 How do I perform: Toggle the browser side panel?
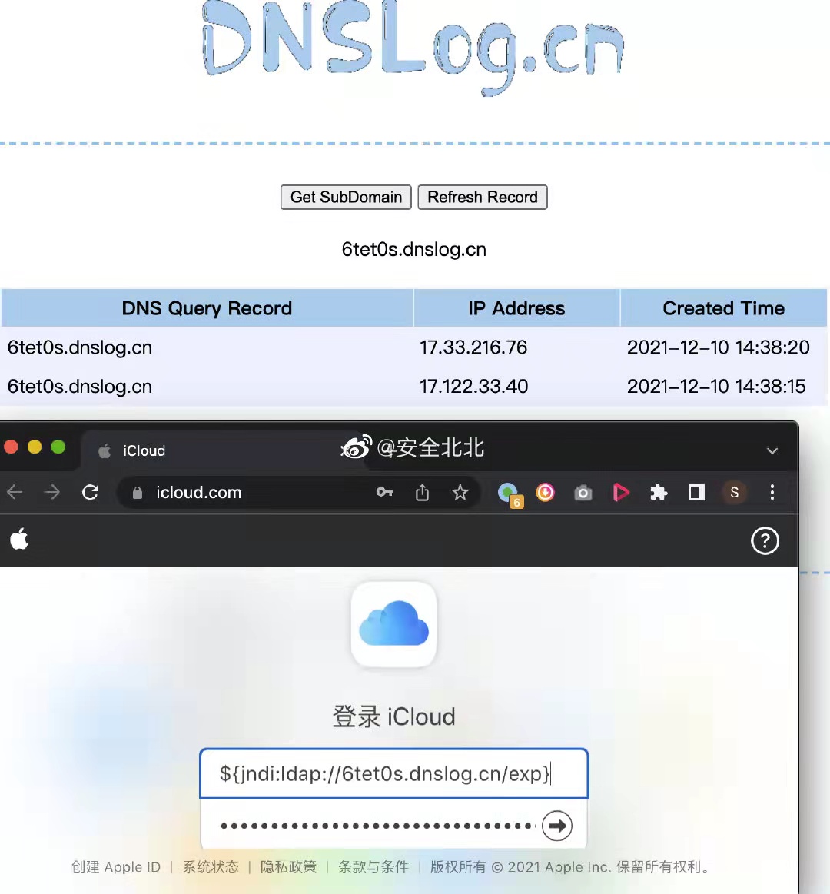[x=696, y=492]
